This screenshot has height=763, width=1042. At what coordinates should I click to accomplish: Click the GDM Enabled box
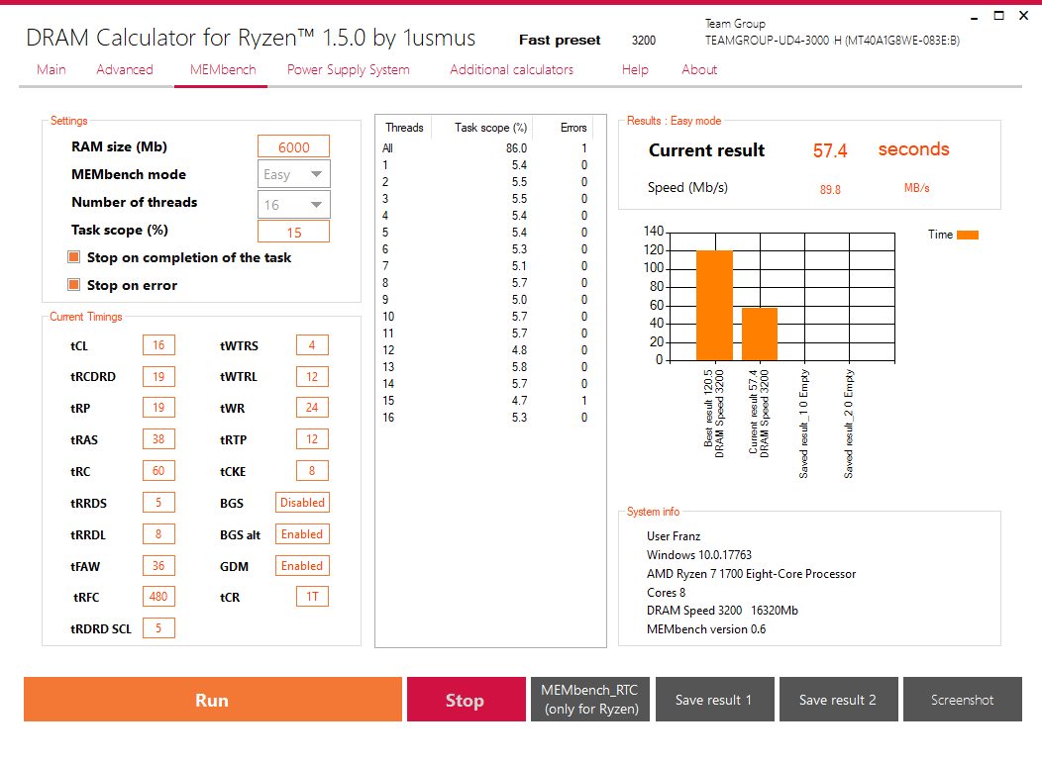[x=302, y=566]
